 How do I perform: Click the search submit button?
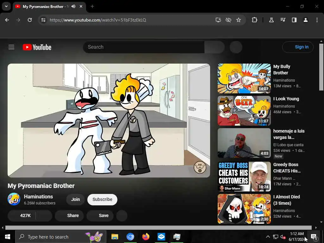point(215,47)
